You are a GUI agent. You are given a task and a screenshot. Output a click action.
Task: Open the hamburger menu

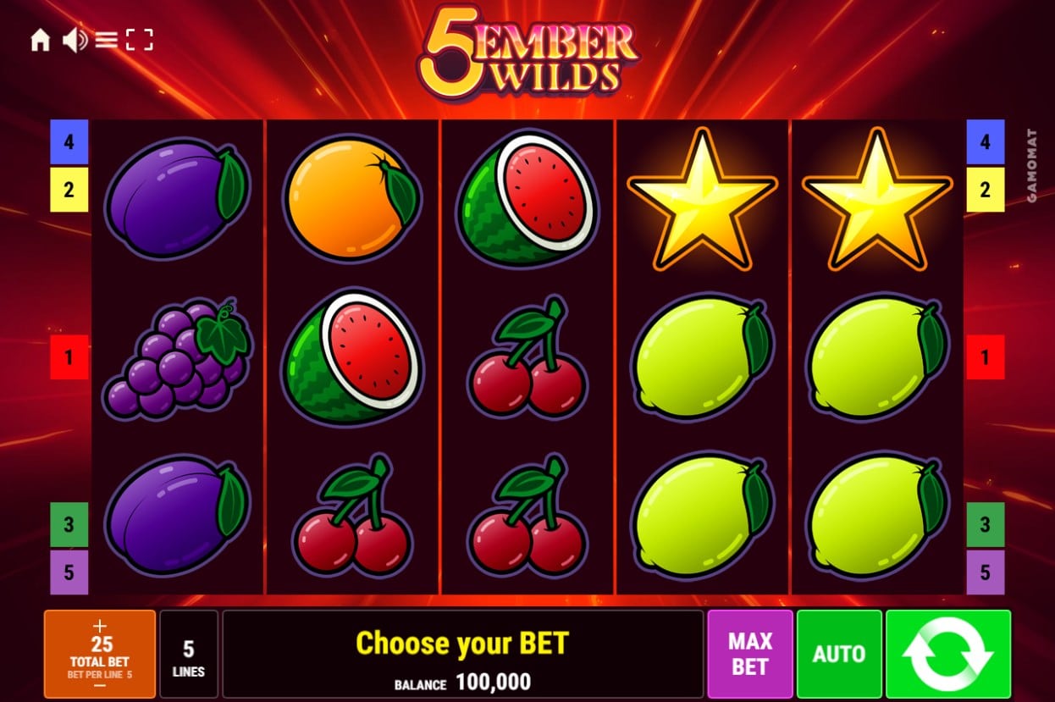point(106,40)
